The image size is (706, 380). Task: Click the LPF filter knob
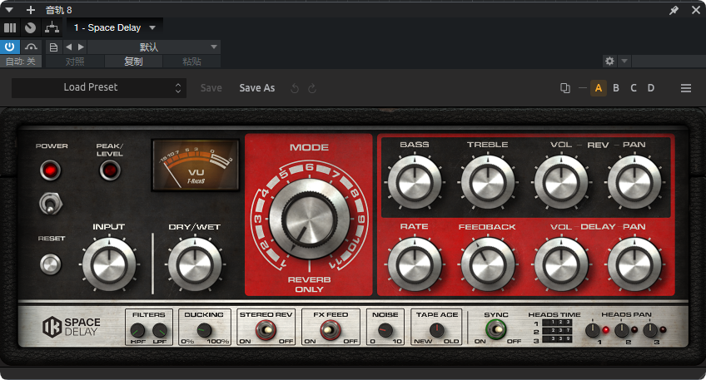pyautogui.click(x=160, y=331)
